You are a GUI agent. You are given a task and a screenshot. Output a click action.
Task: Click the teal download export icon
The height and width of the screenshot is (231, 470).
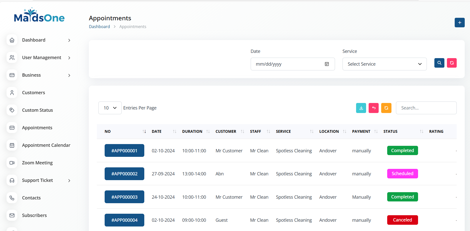(x=361, y=108)
